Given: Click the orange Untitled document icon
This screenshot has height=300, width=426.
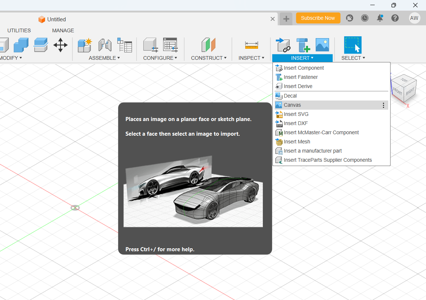Looking at the screenshot, I should 41,19.
